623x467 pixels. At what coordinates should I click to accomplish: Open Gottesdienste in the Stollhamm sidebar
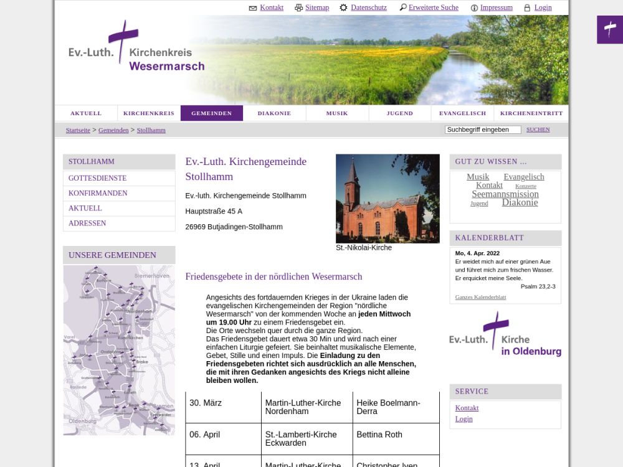tap(97, 178)
